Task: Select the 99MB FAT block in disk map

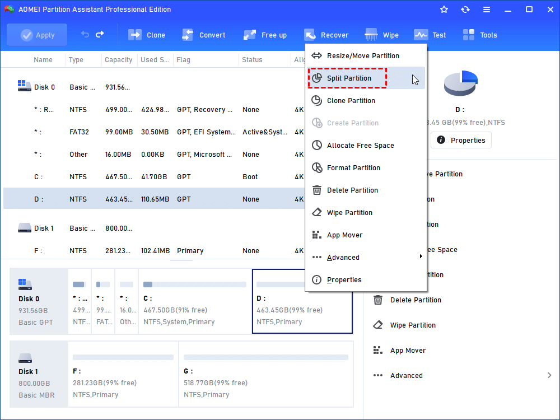Action: coord(103,301)
